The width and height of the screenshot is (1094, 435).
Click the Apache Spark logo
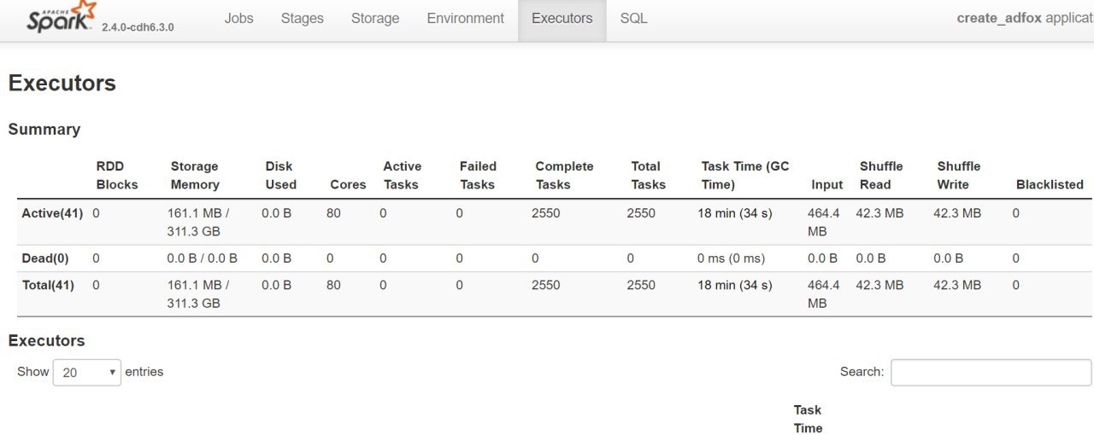(62, 17)
